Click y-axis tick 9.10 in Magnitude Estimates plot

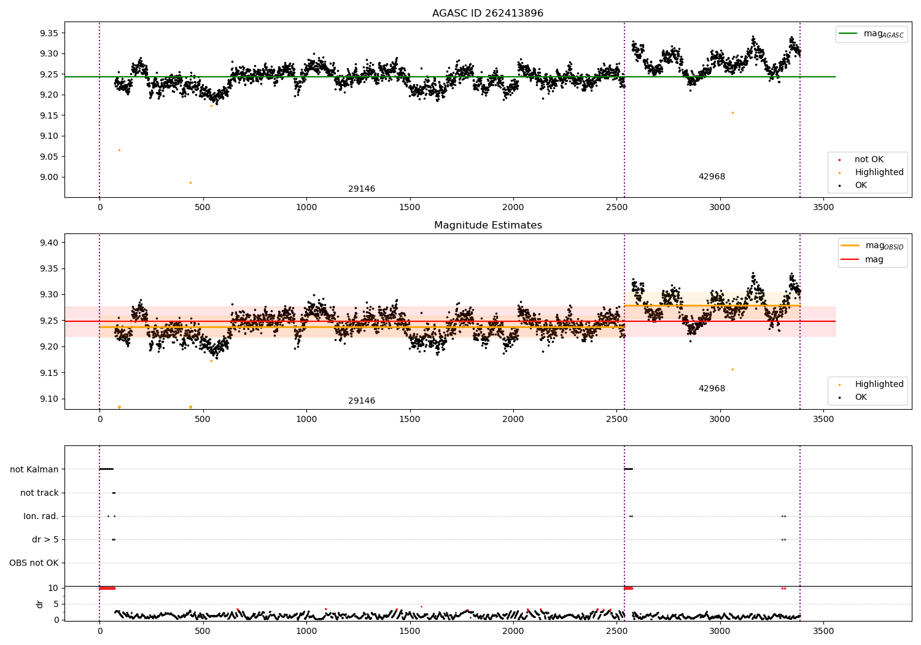pos(49,399)
